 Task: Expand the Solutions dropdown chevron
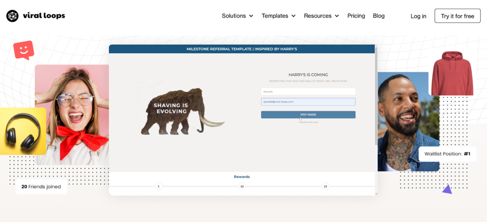coord(251,16)
